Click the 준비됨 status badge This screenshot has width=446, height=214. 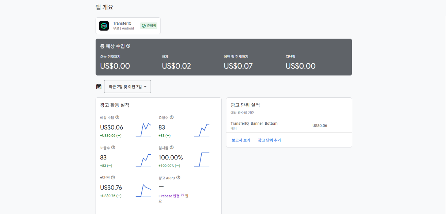click(x=149, y=26)
